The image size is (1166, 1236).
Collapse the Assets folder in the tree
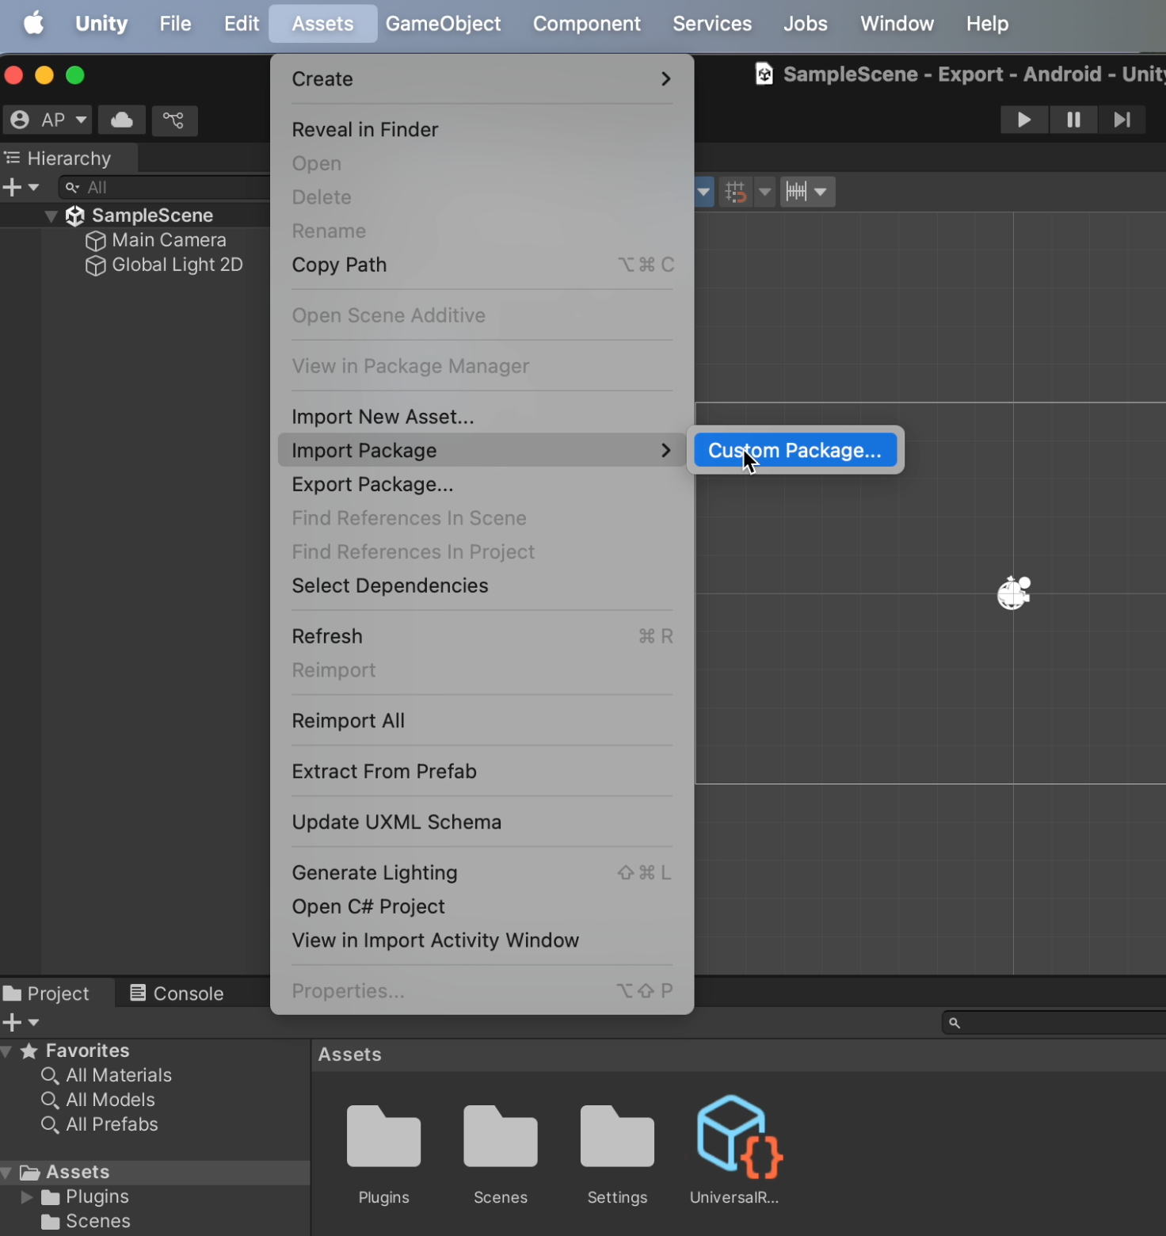click(x=7, y=1172)
